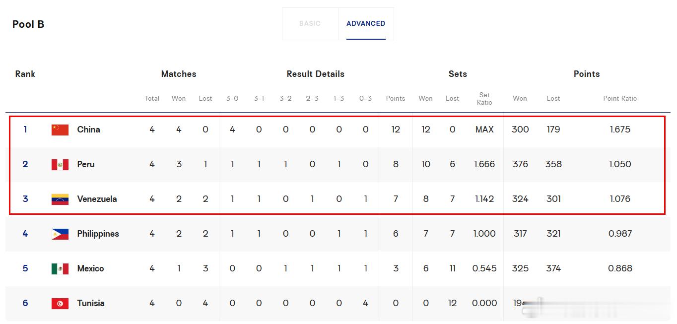Screen dimensions: 677x324
Task: Click the Peru flag icon
Action: 60,165
